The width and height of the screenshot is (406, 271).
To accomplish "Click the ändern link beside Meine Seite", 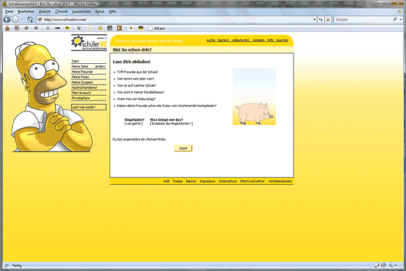I will tap(100, 66).
